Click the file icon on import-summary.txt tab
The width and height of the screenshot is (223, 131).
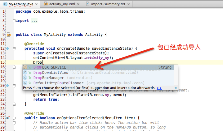coord(88,4)
